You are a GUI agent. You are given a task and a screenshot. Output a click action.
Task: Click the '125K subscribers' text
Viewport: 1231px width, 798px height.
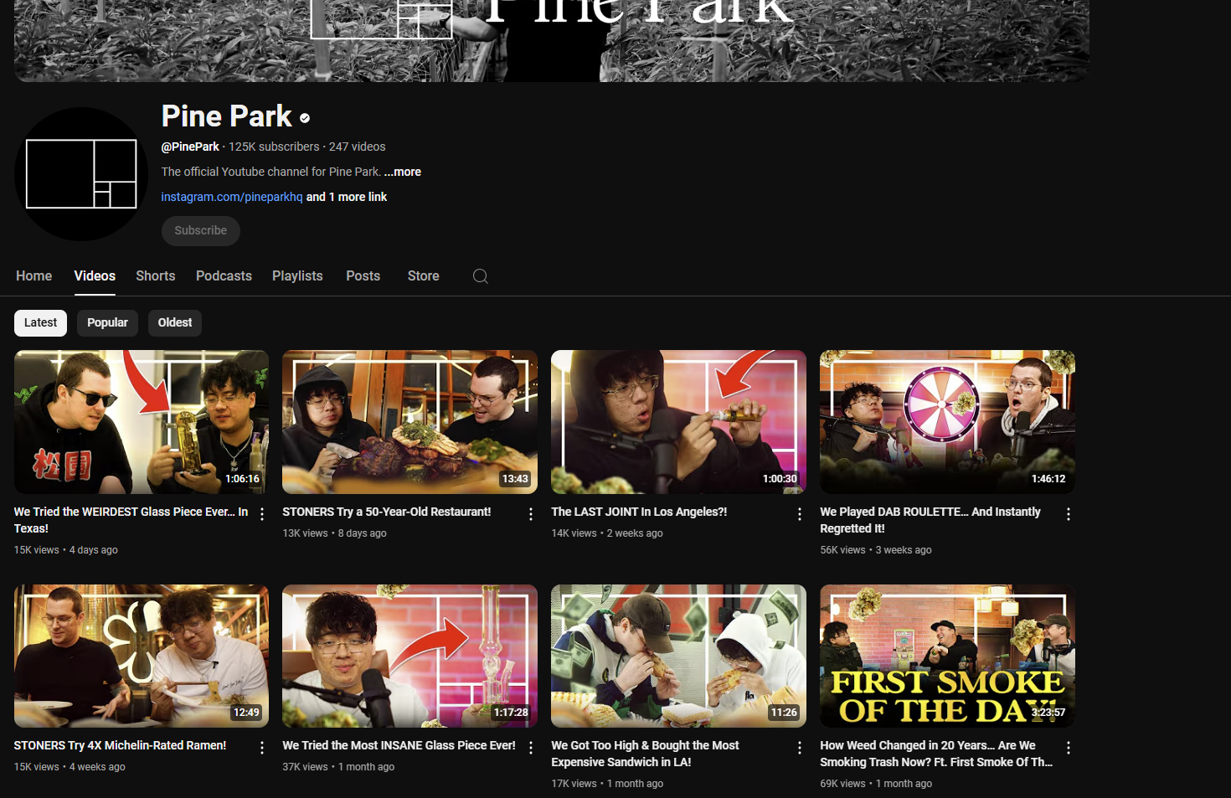coord(274,147)
